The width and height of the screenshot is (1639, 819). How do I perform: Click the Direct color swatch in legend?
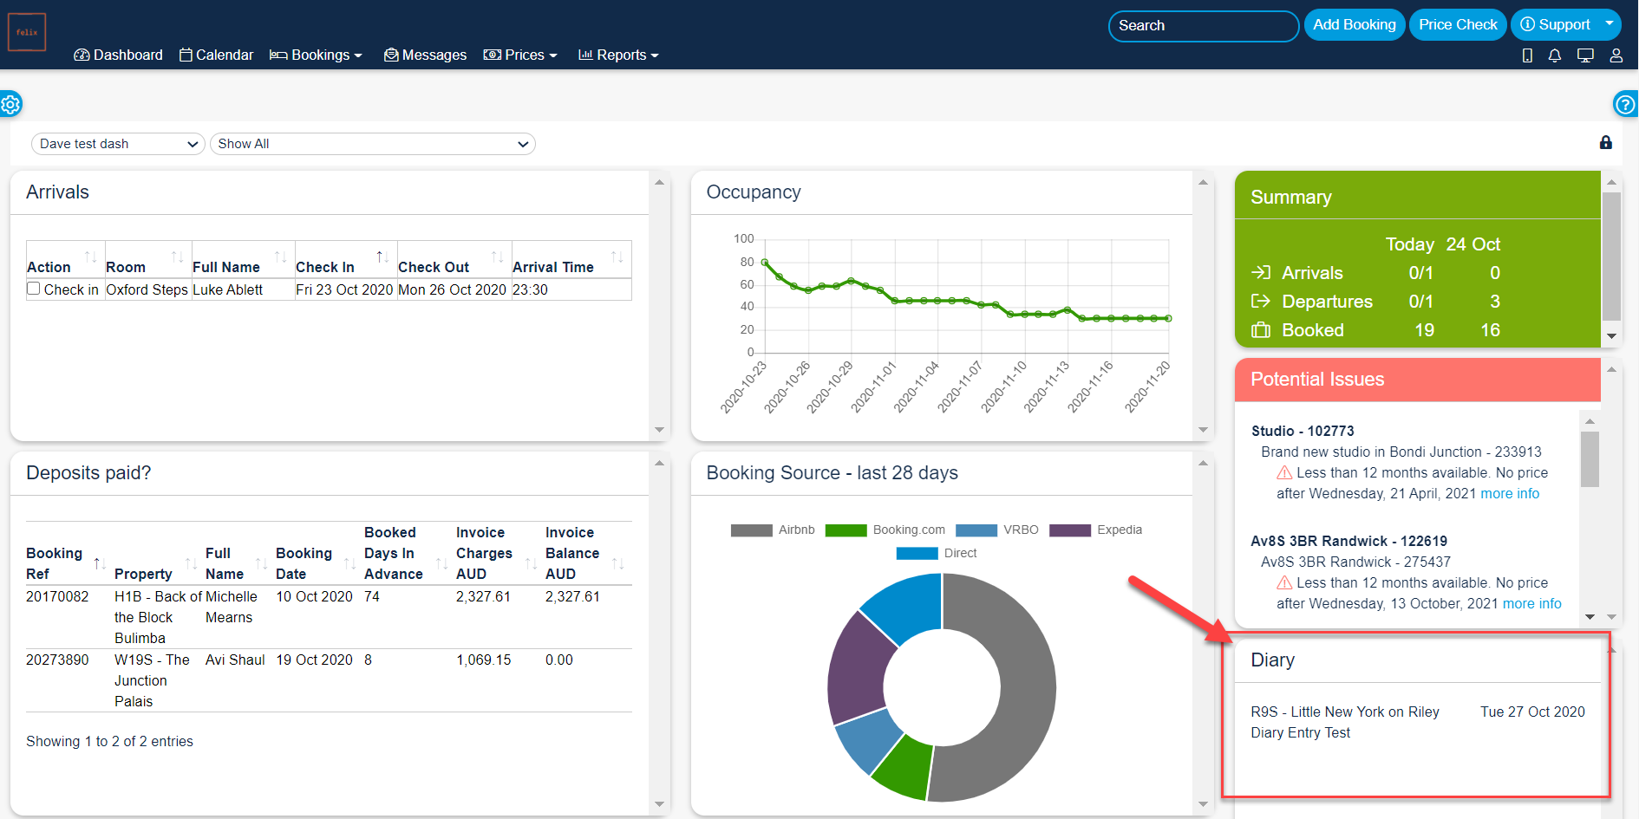pos(917,554)
